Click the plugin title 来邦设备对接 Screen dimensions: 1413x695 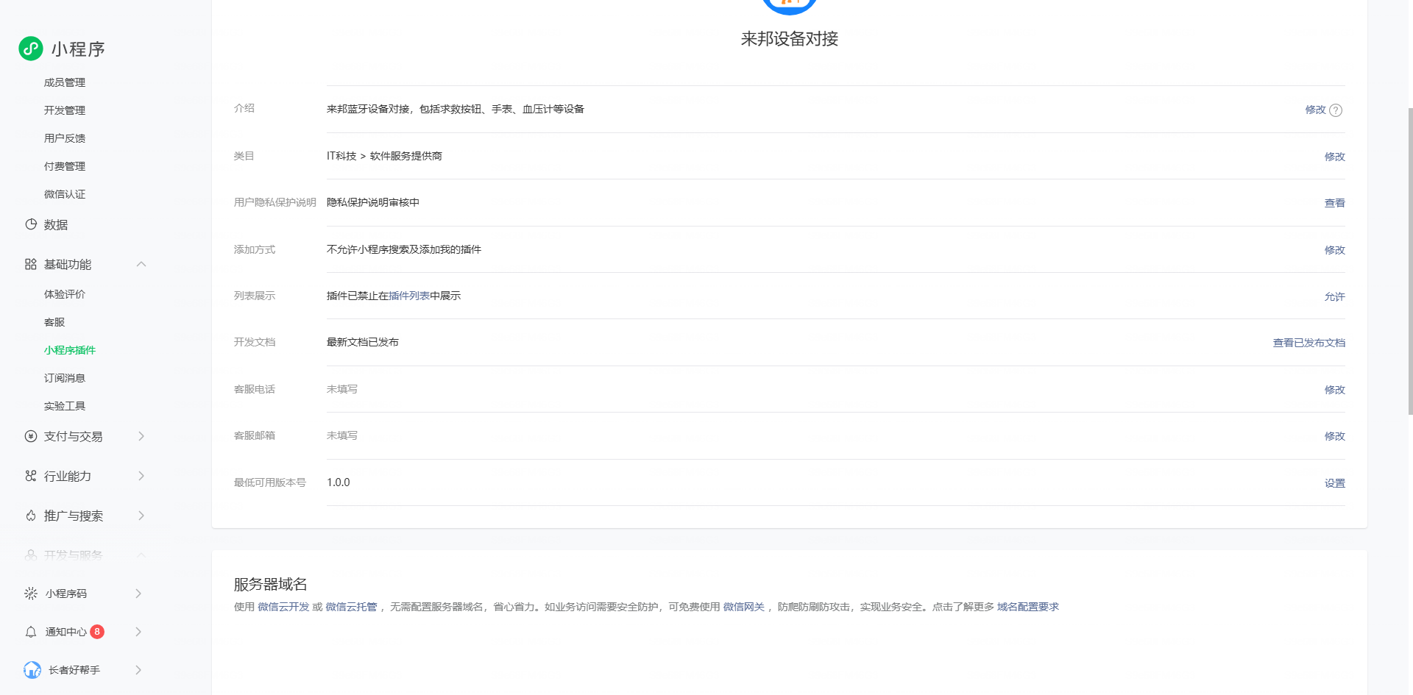click(x=790, y=39)
